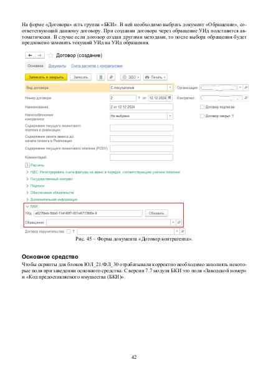Open the Организация record with the open icon
Viewport: 263px width, 372px height.
tap(246, 87)
